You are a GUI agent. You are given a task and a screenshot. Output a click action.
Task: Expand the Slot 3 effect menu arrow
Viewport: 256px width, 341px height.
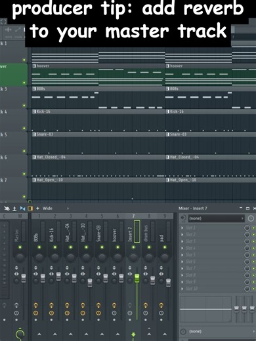click(182, 241)
